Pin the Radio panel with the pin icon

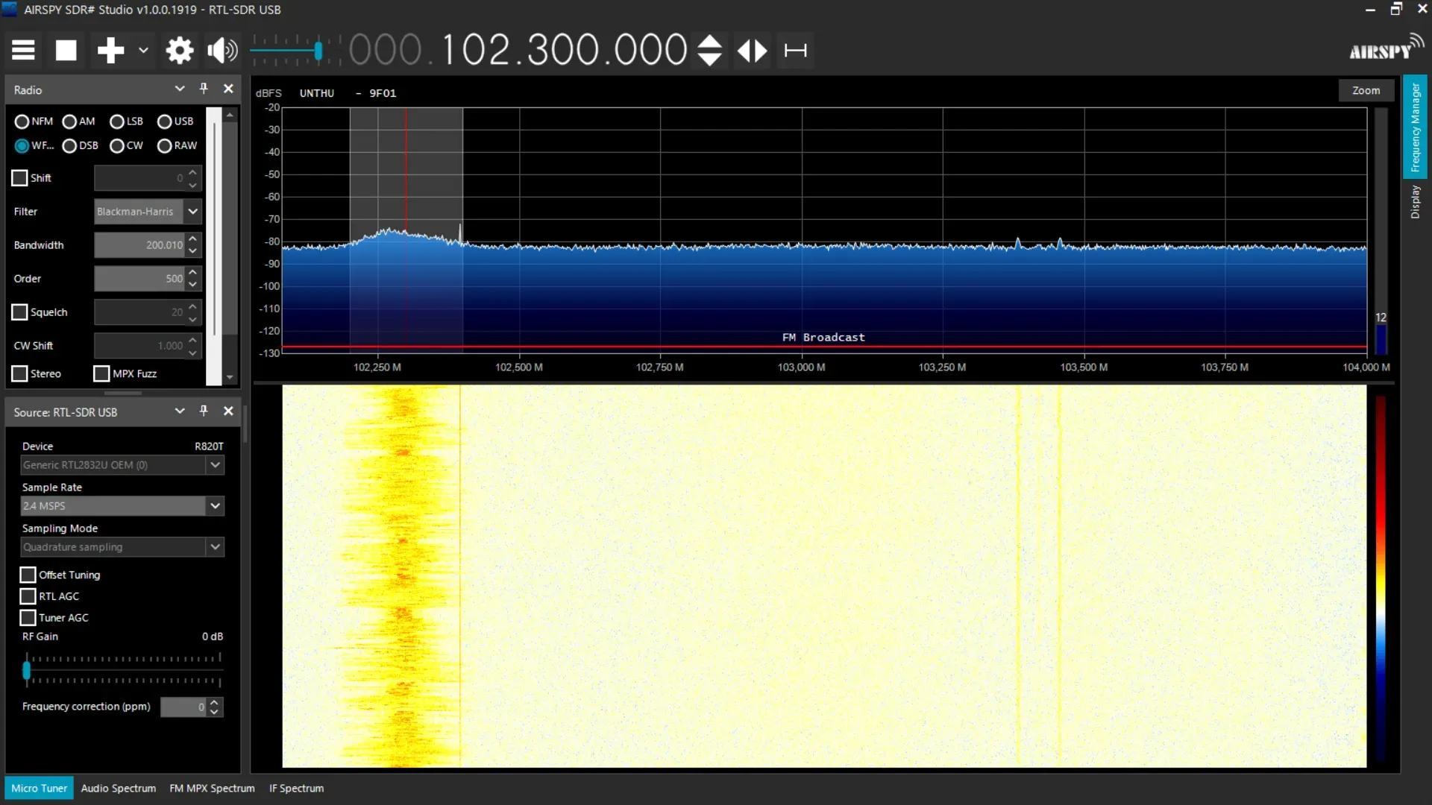(x=203, y=89)
